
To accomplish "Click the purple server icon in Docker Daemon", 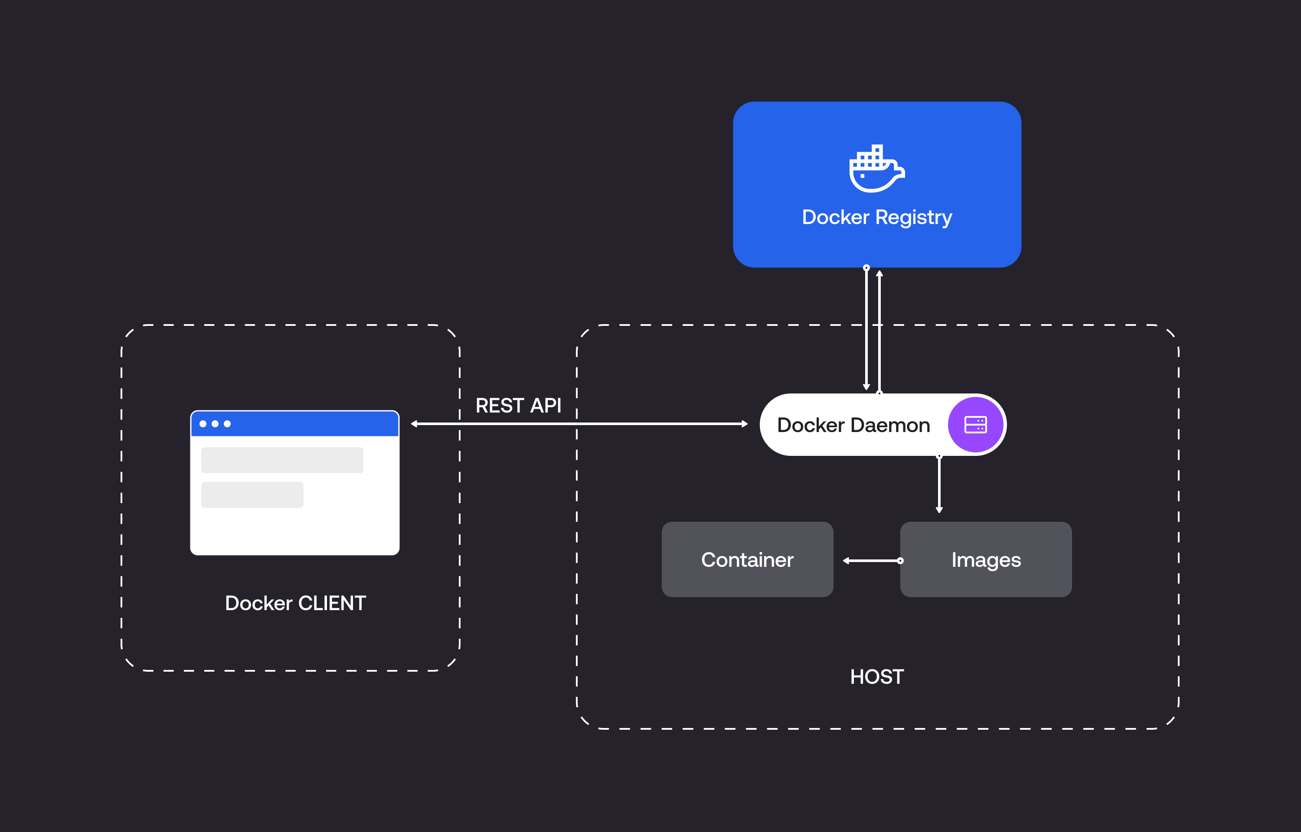I will point(976,425).
